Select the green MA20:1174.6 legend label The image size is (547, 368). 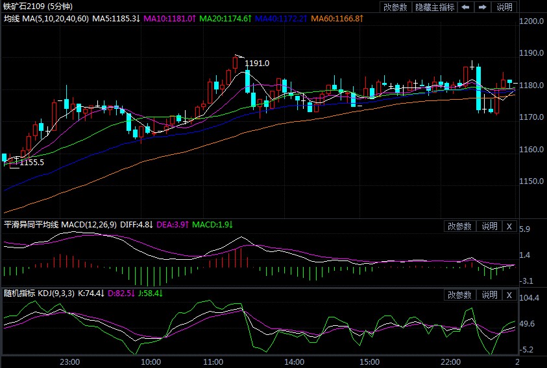225,19
